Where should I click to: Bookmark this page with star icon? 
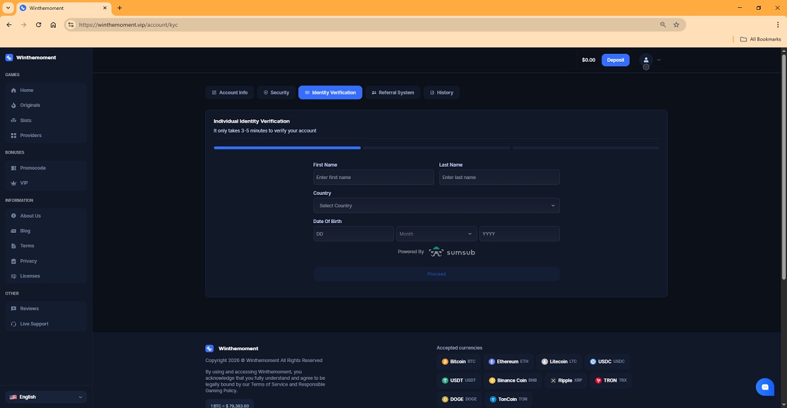[676, 25]
